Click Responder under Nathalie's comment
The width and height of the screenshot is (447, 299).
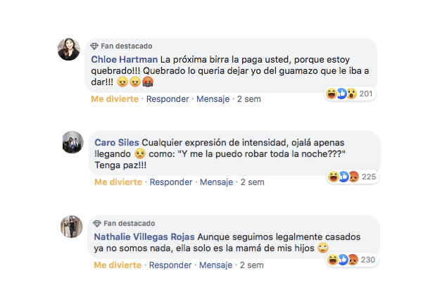(170, 265)
